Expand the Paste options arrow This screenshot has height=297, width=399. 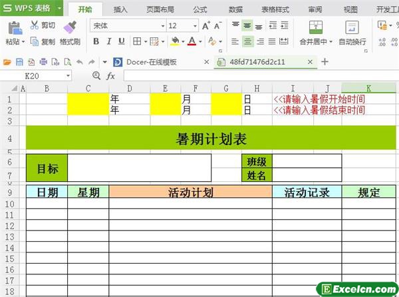pos(23,41)
